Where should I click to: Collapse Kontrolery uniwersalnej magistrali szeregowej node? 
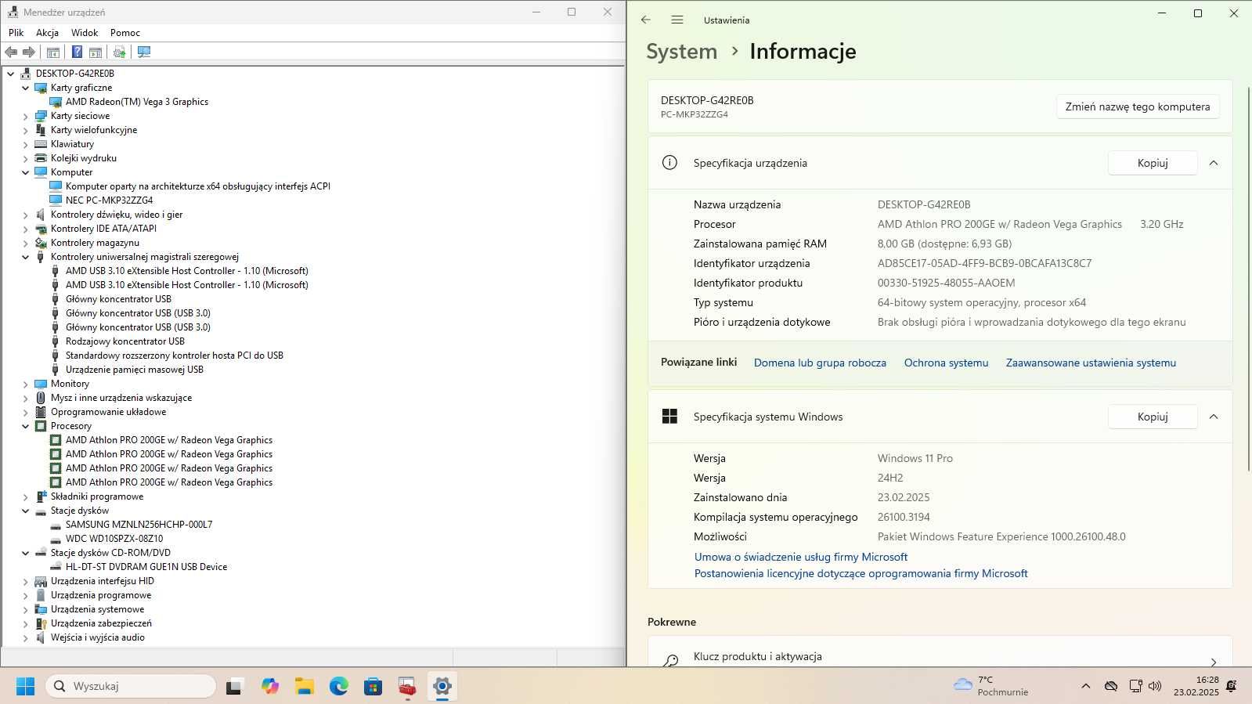pos(26,257)
